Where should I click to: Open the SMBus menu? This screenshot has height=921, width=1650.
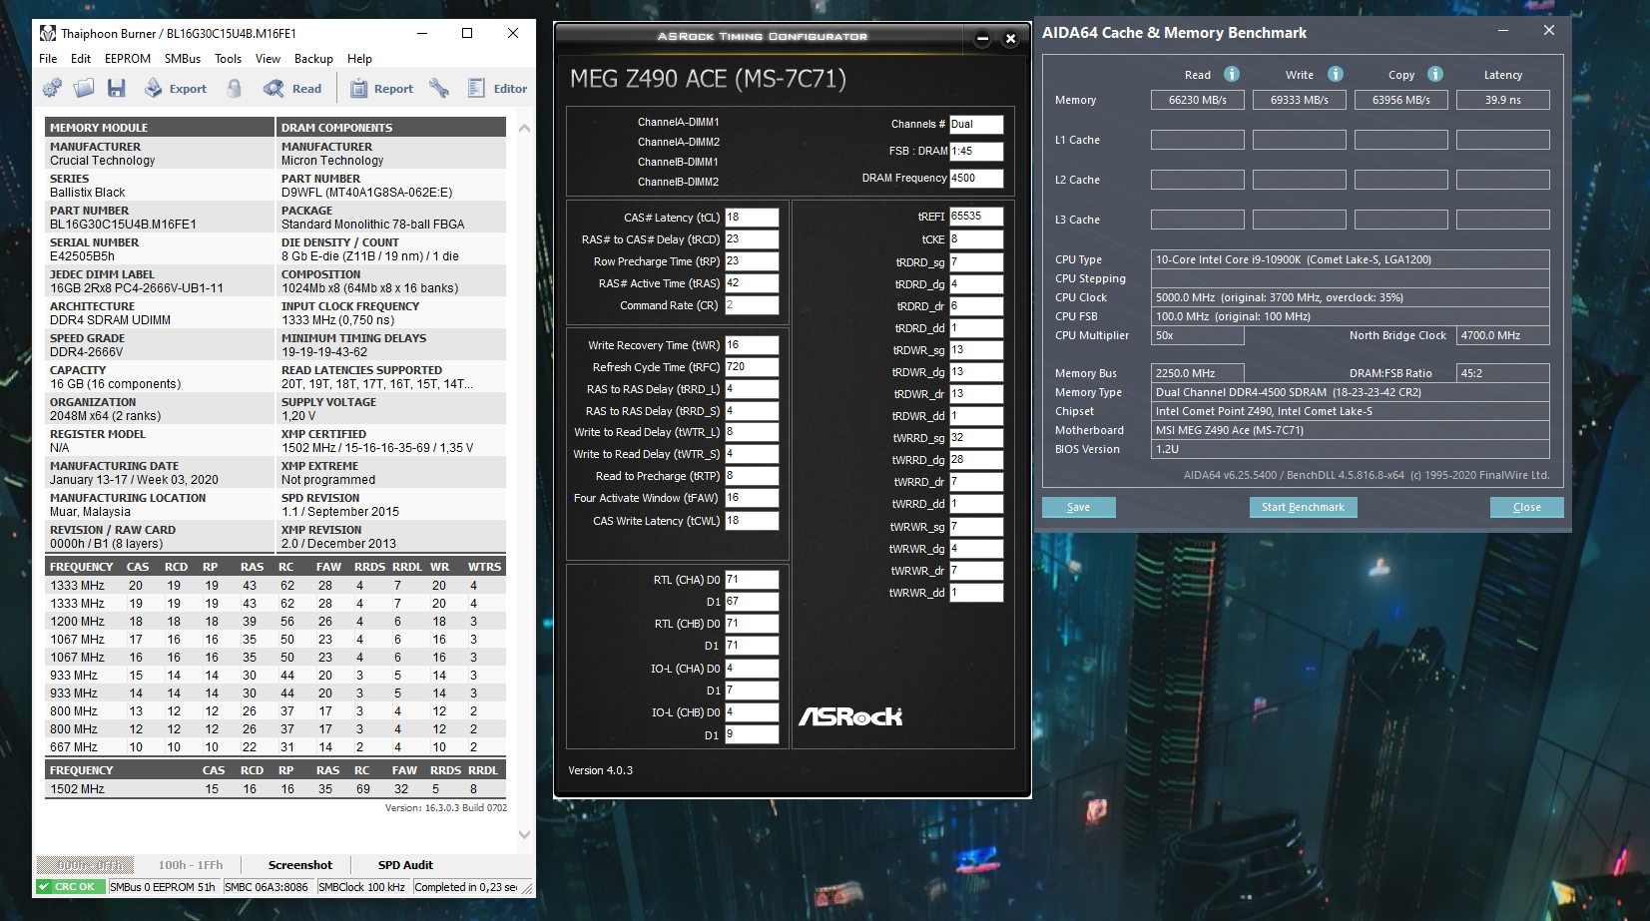(x=183, y=59)
